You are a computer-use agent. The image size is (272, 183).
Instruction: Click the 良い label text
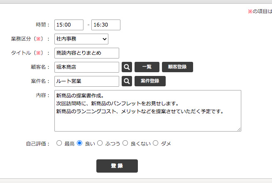coord(90,144)
